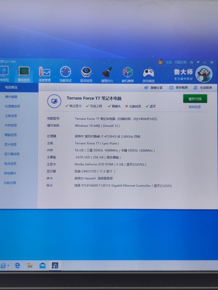The image size is (218, 290).
Task: Close the 鲁大师 window
Action: [x=212, y=63]
